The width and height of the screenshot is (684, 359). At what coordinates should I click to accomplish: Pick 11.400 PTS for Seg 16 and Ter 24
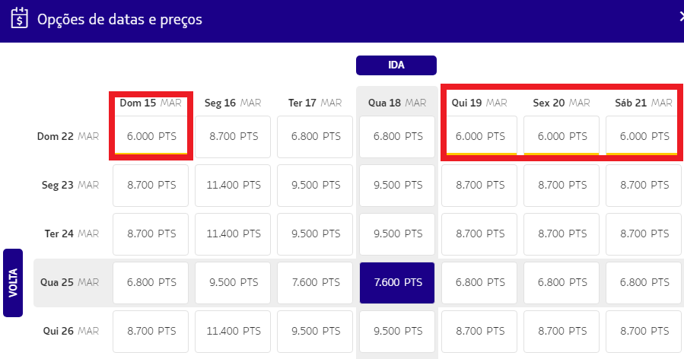[x=232, y=234]
